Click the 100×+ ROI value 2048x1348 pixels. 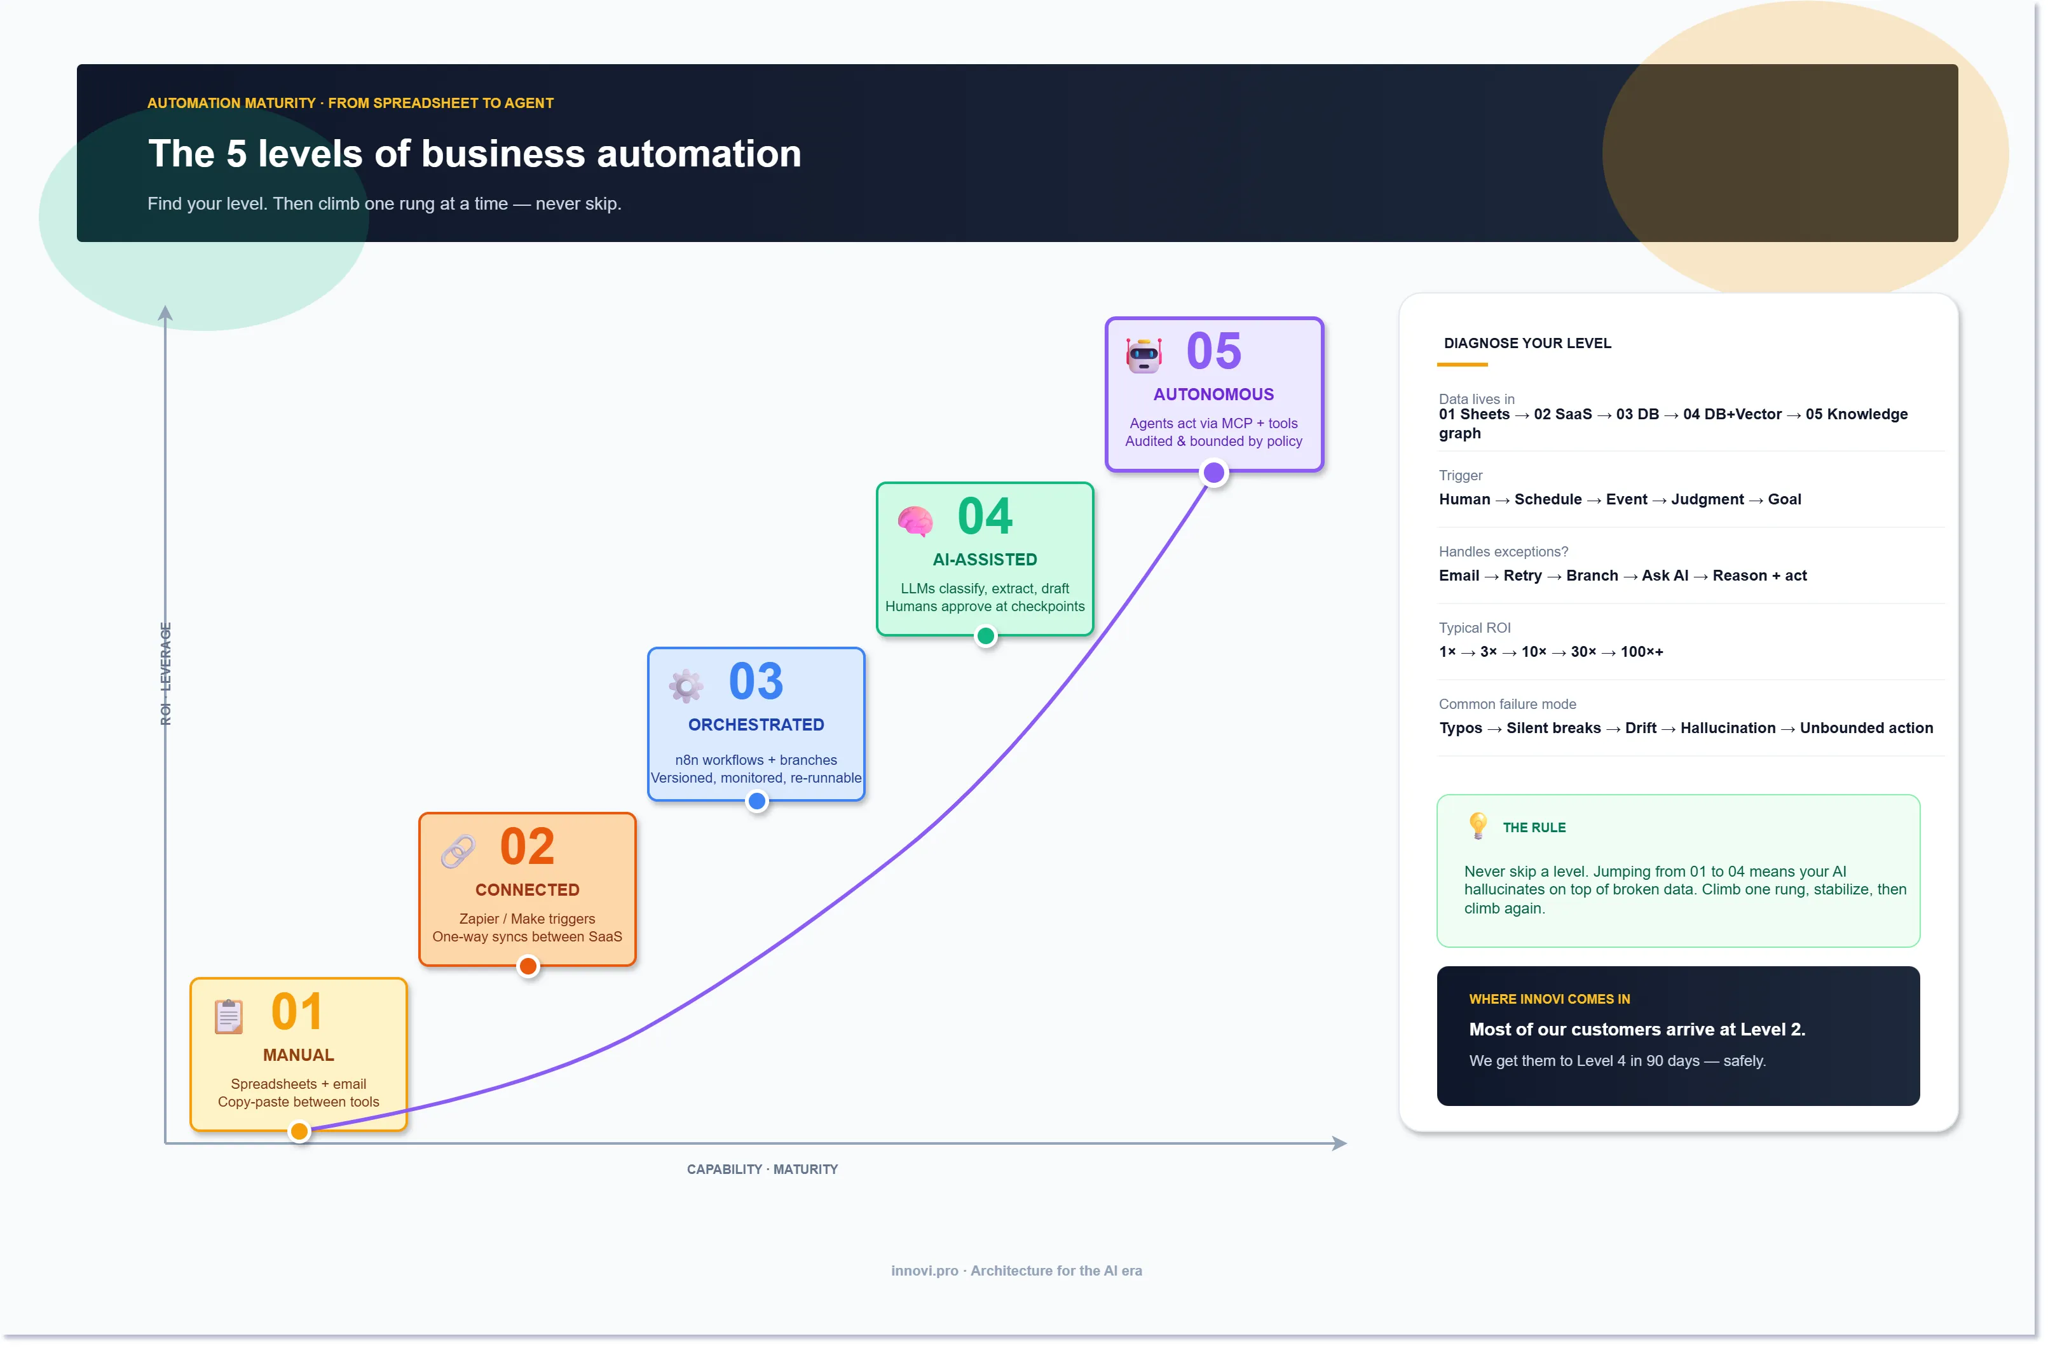pos(1642,652)
